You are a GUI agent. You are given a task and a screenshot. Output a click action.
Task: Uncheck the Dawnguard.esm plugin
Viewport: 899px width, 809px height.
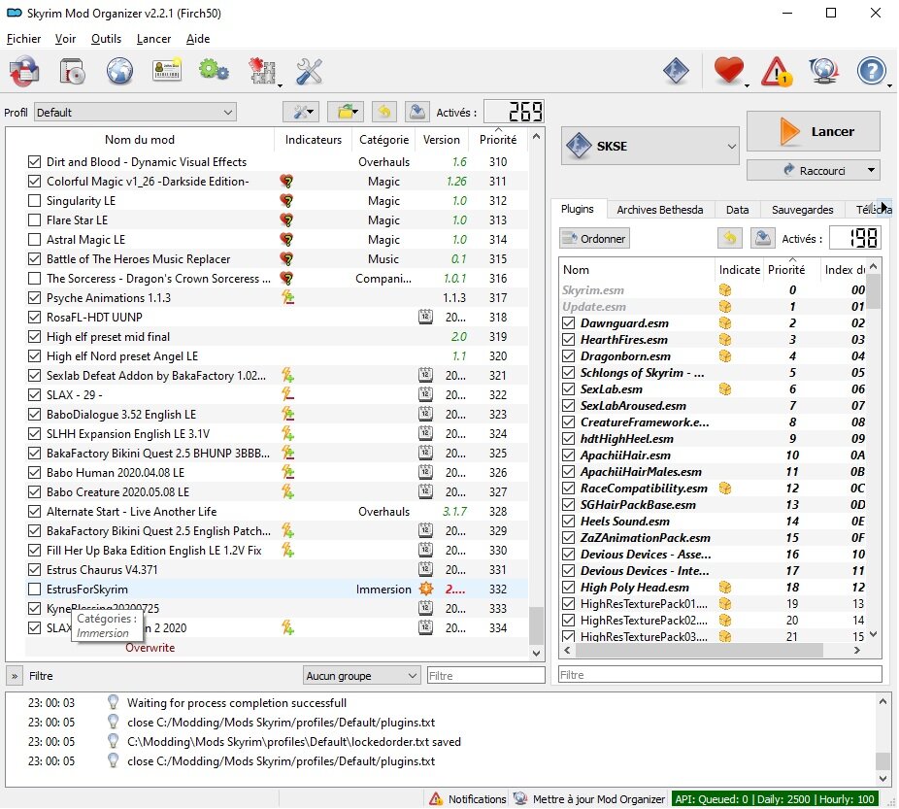(x=568, y=322)
